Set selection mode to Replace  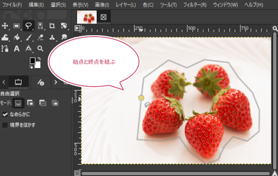18,103
